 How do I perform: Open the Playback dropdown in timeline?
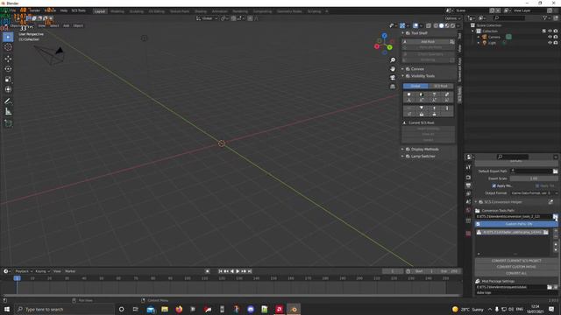[x=24, y=271]
